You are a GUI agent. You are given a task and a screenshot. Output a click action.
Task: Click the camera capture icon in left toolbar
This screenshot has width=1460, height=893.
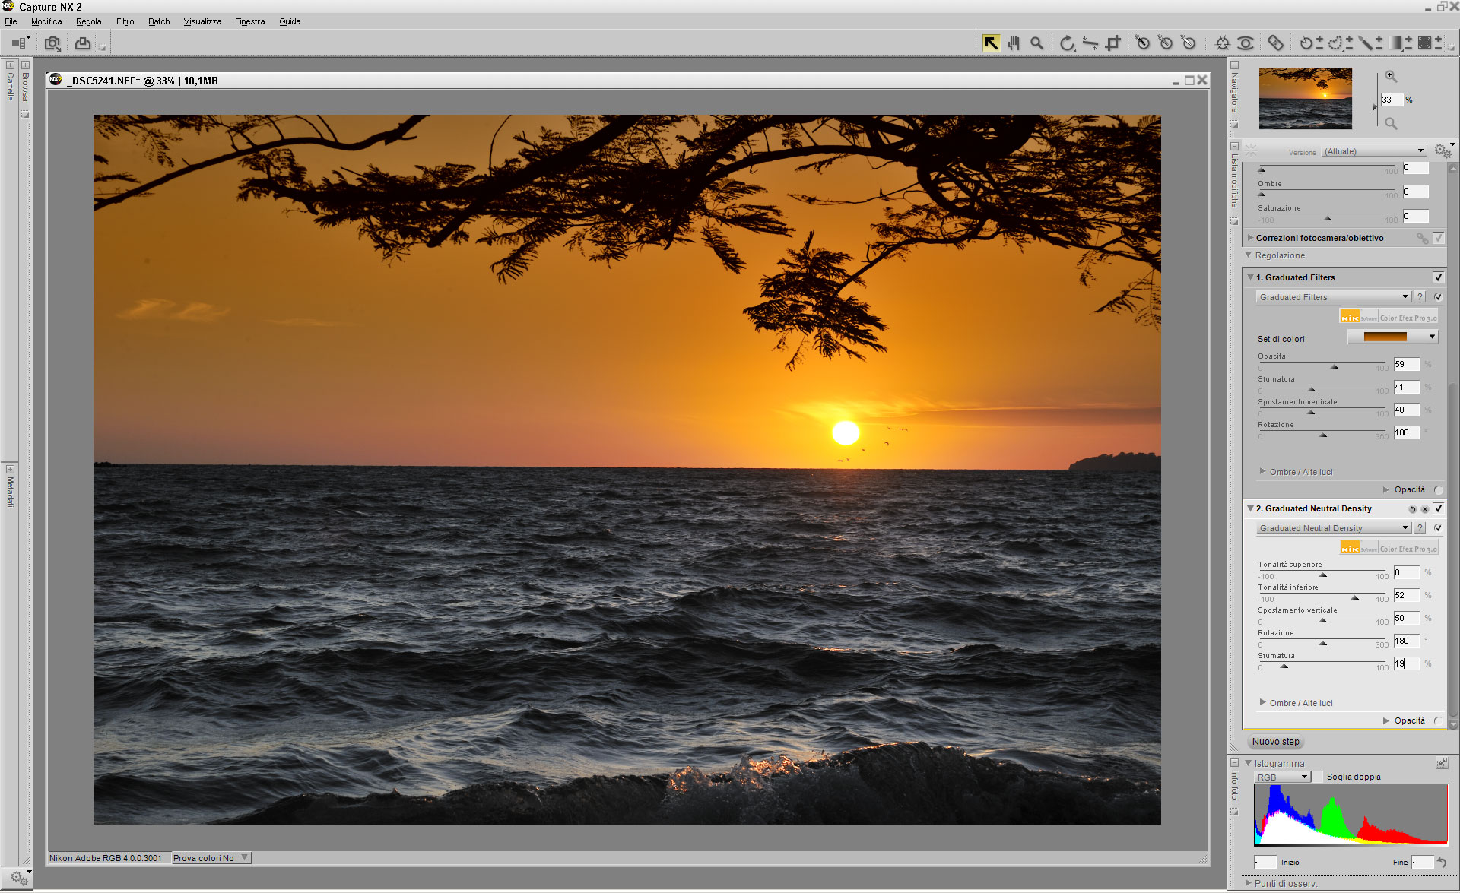[x=52, y=43]
